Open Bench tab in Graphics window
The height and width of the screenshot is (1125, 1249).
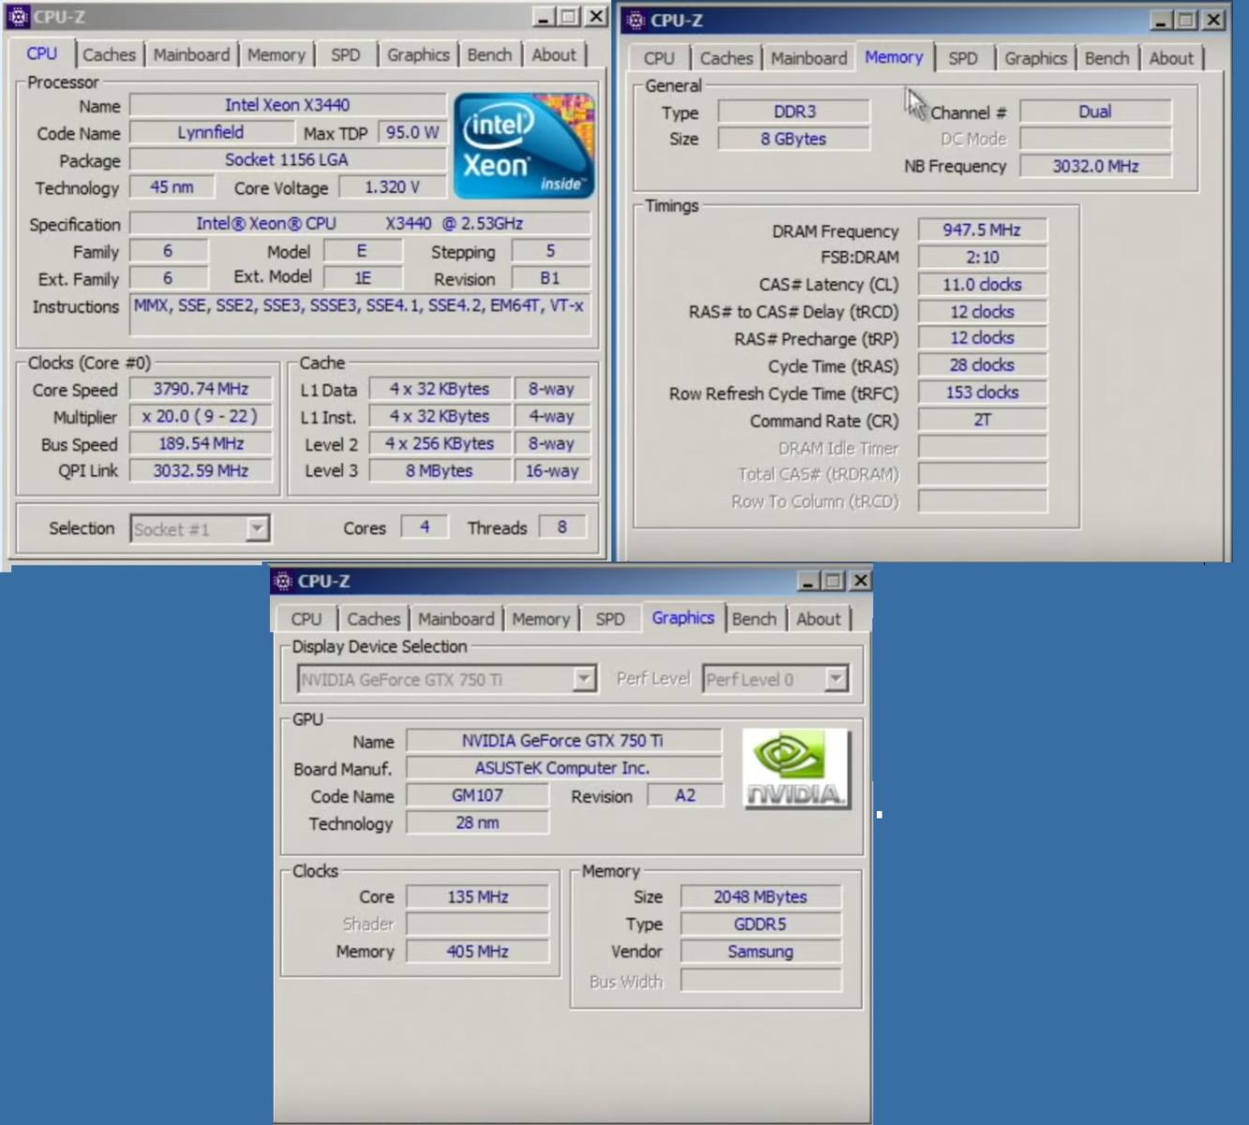tap(754, 619)
